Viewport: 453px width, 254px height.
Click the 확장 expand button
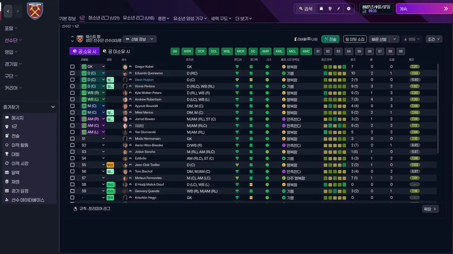coord(430,209)
